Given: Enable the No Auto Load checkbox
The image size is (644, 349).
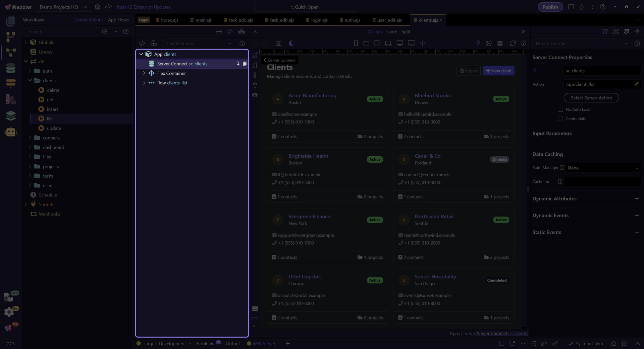Looking at the screenshot, I should (x=560, y=109).
